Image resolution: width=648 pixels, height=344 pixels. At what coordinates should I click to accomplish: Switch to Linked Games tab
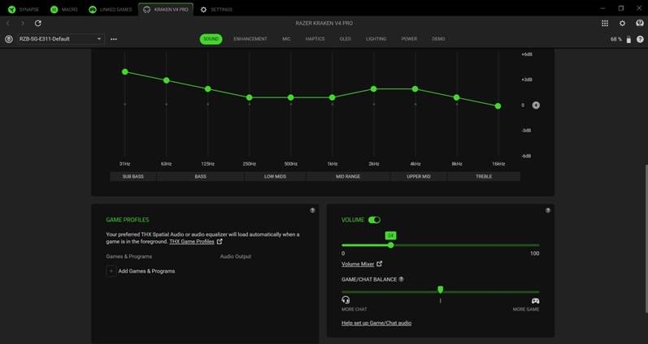[x=111, y=9]
